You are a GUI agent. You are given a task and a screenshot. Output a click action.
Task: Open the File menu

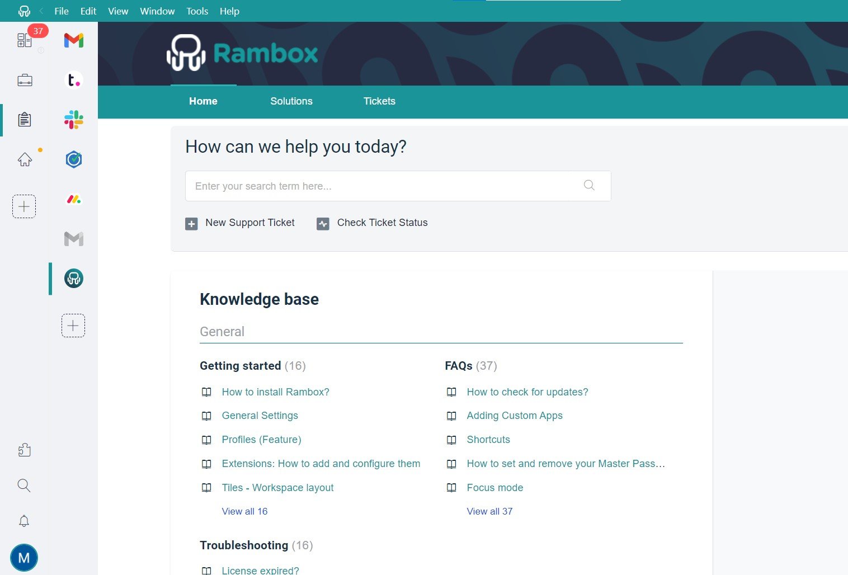[62, 11]
